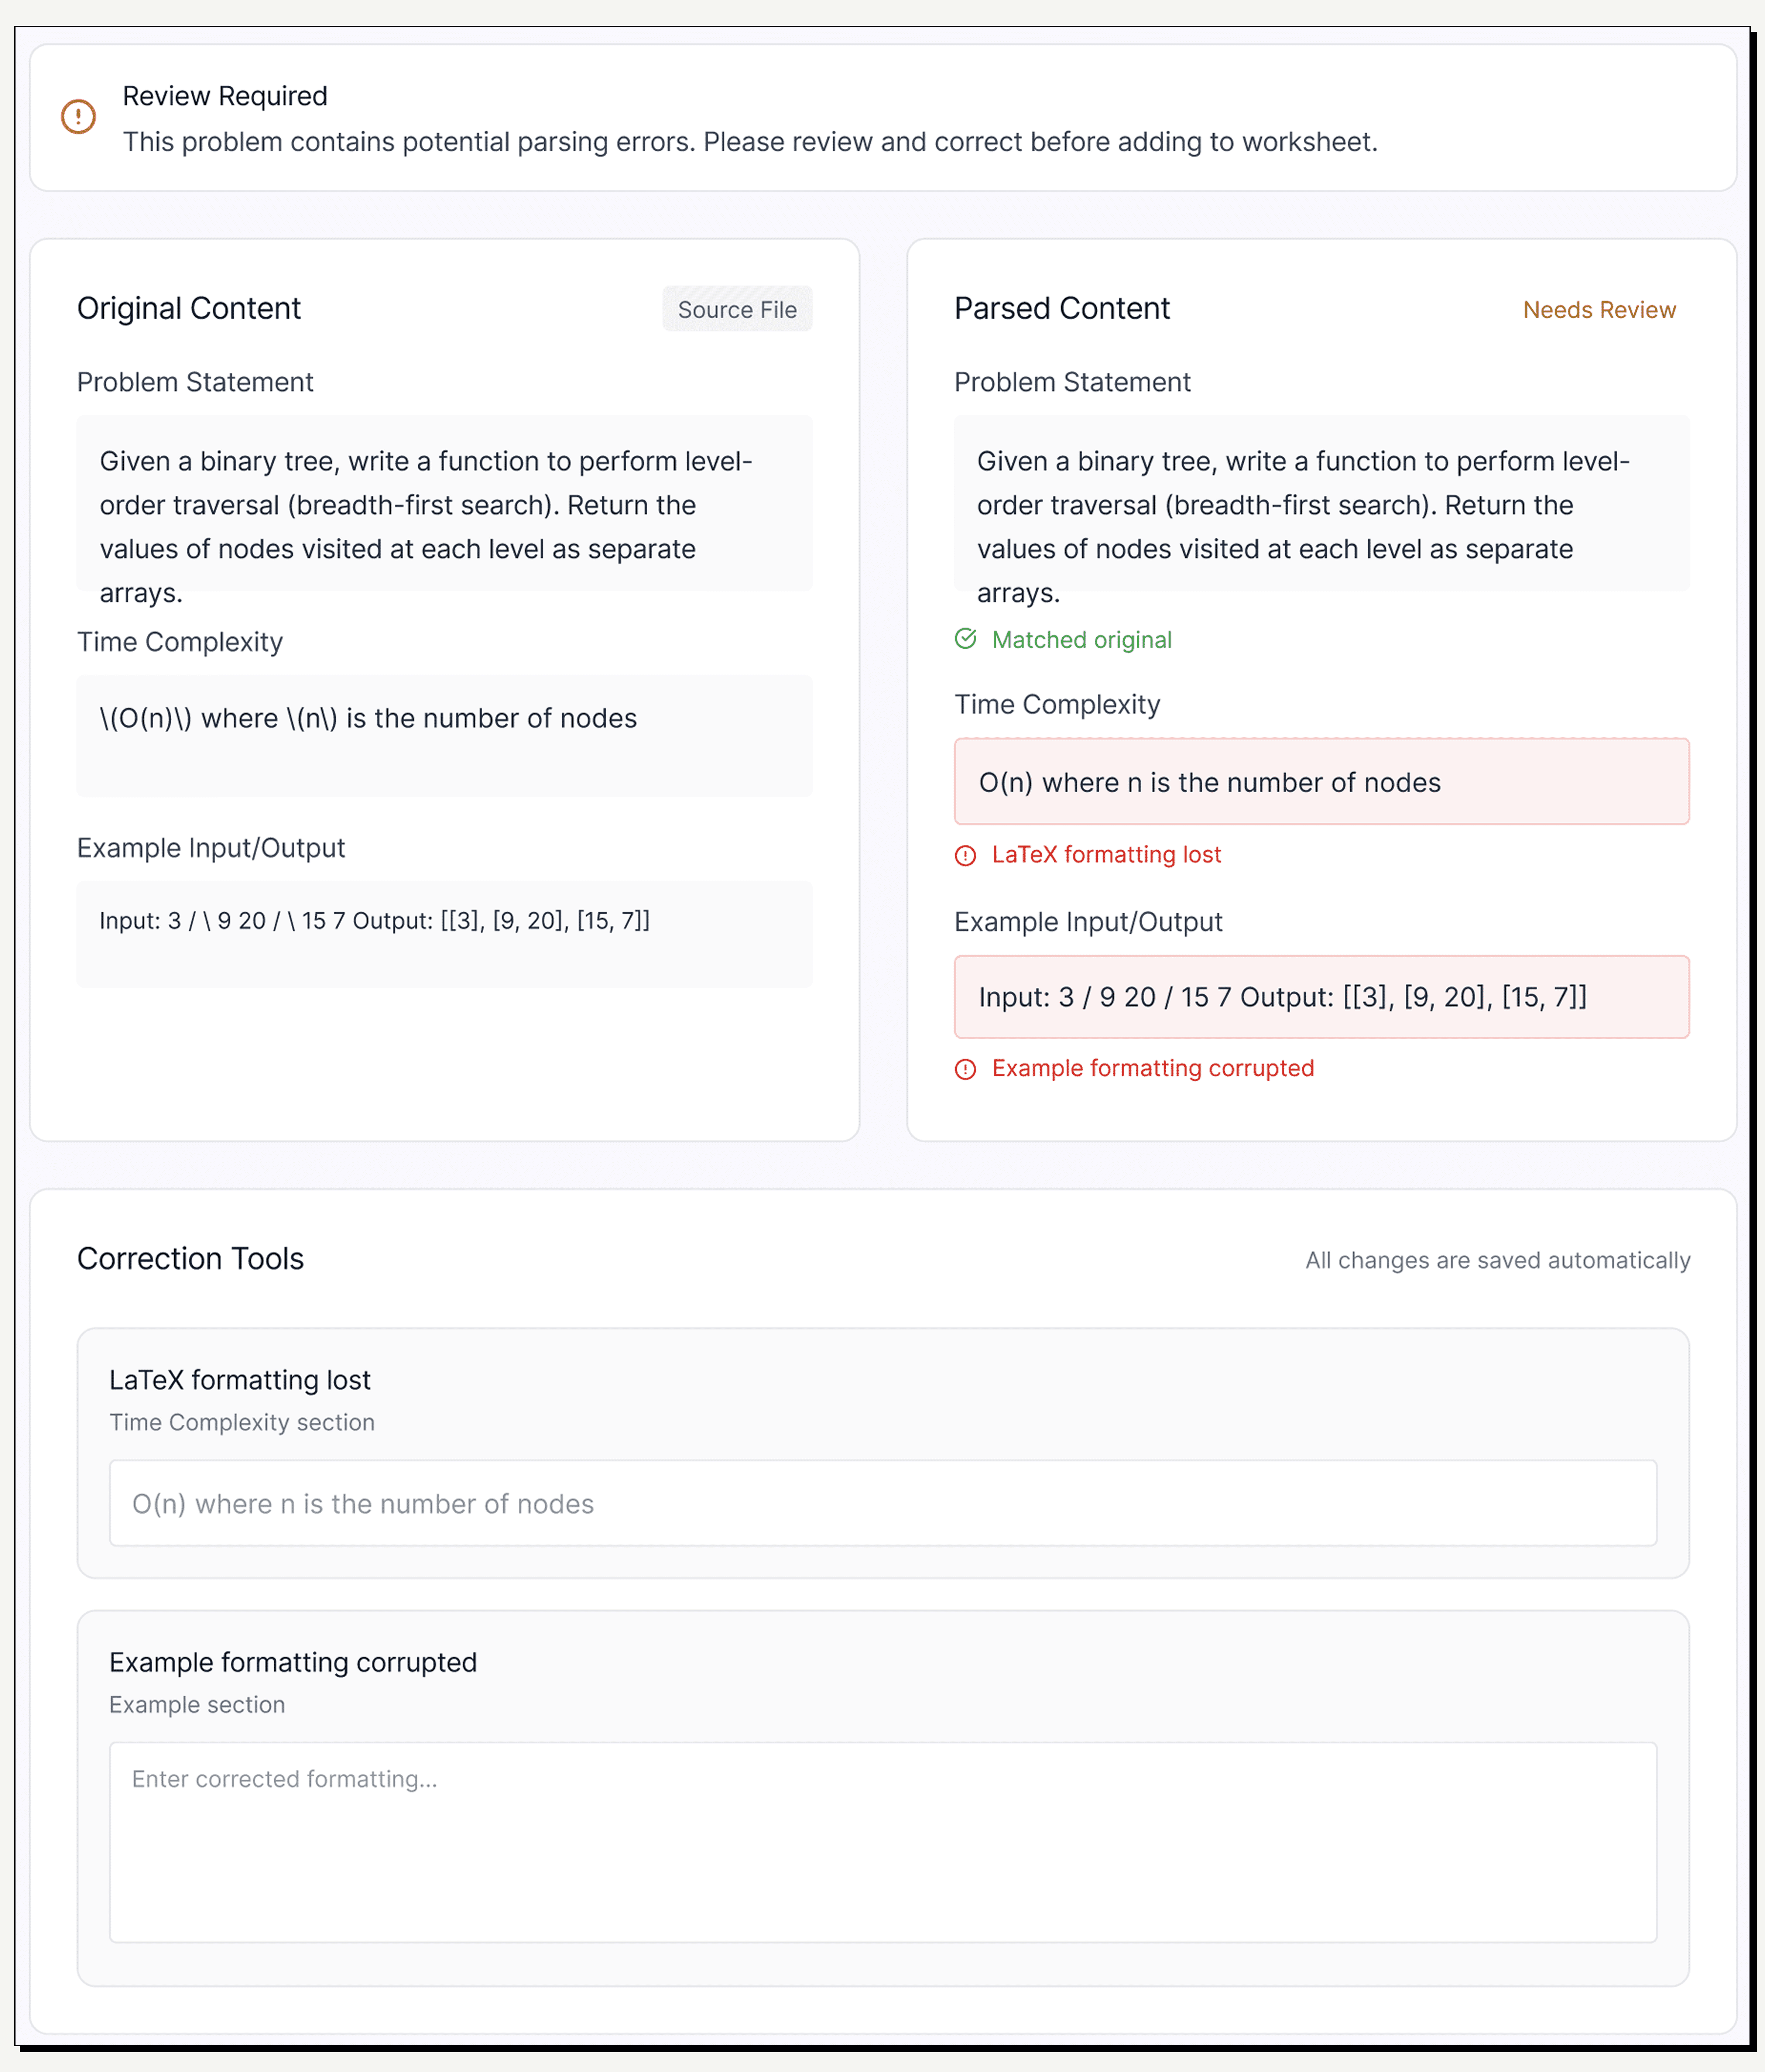The image size is (1765, 2072).
Task: Click the 'Matched original' green status text
Action: coord(1081,640)
